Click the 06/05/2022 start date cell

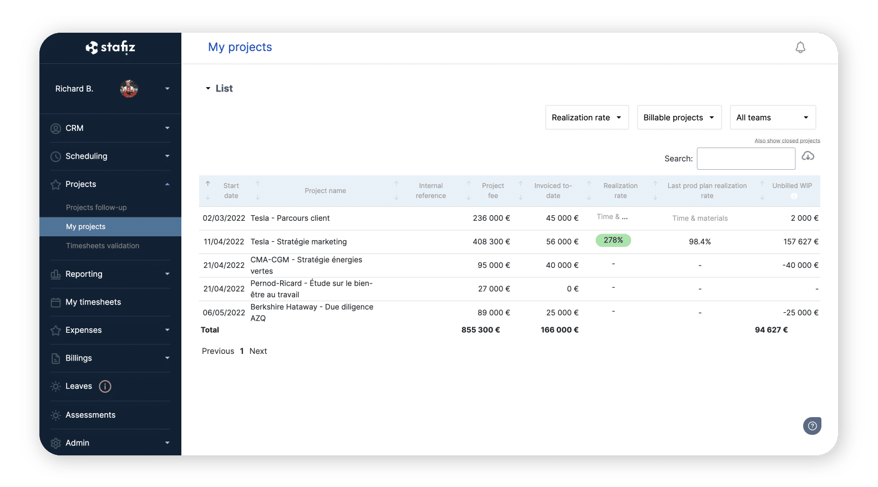coord(224,313)
